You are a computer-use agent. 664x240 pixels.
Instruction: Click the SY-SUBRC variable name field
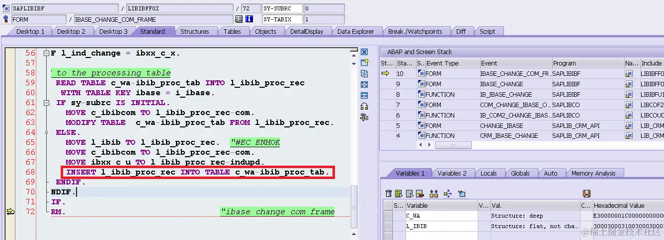(x=282, y=8)
